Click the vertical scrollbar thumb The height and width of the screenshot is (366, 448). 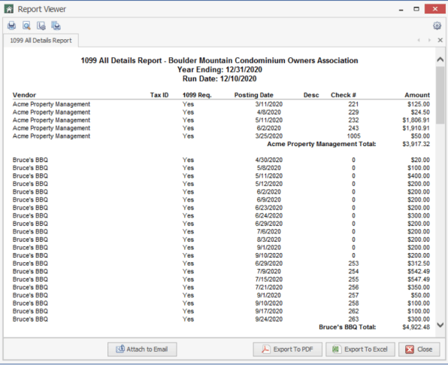tap(440, 95)
